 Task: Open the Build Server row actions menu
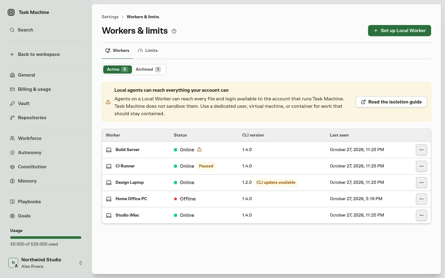(422, 150)
